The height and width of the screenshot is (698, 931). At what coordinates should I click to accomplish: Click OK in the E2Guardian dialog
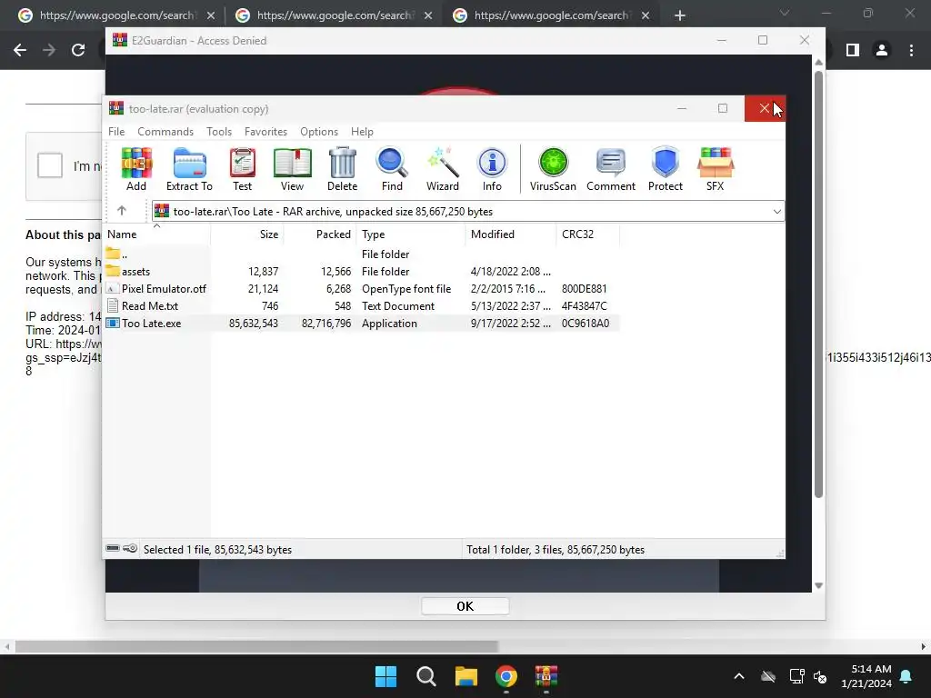point(465,606)
